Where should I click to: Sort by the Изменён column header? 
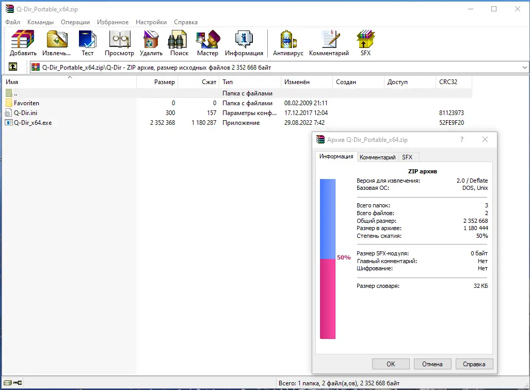pyautogui.click(x=307, y=82)
